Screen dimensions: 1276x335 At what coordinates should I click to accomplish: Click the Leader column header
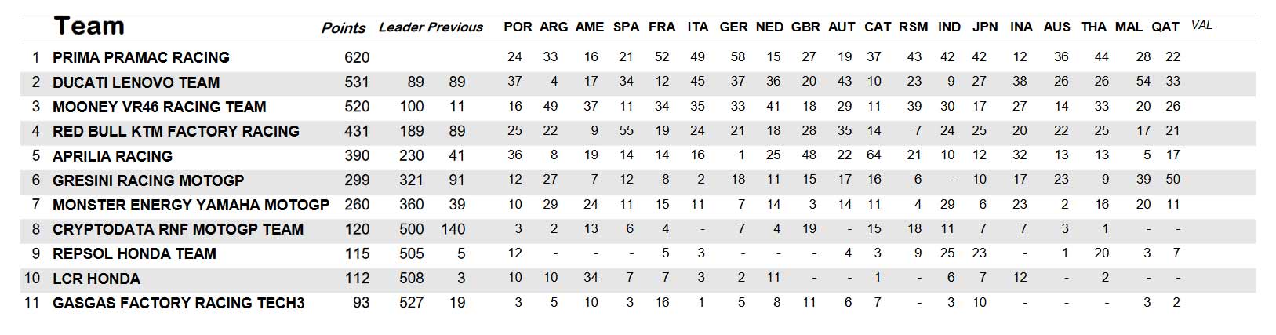click(401, 27)
